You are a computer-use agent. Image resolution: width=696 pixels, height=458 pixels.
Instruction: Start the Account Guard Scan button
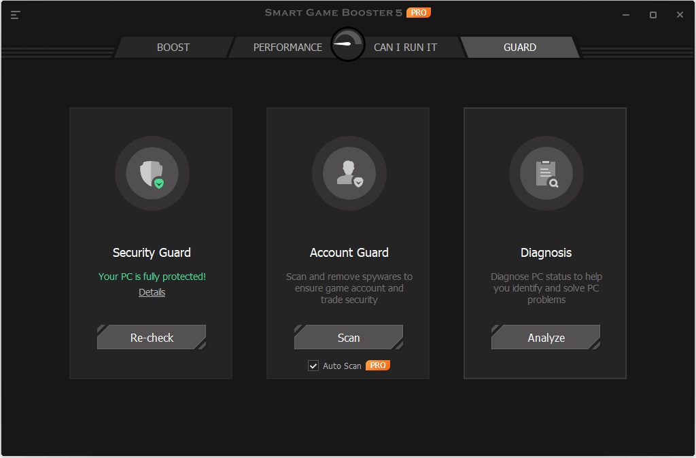(x=349, y=337)
